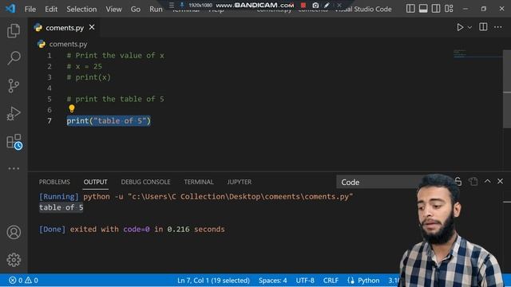Click the editor minimap
Viewport: 511px width, 287px height.
477,54
